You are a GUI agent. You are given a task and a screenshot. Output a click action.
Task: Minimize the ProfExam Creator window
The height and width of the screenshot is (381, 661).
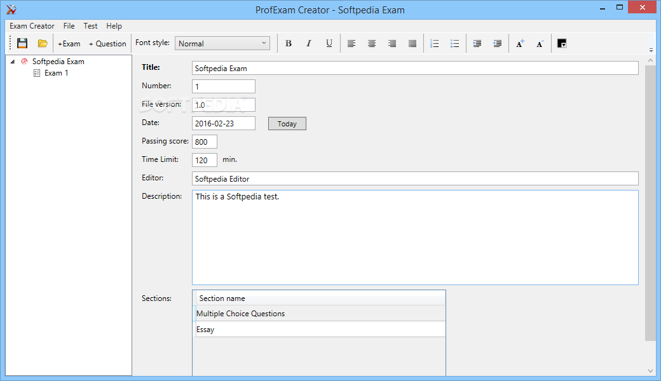pos(603,8)
